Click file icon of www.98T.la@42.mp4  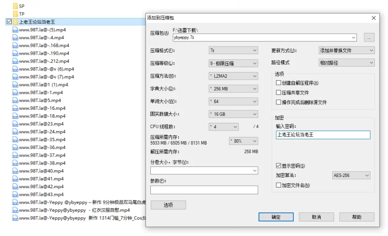[16, 187]
